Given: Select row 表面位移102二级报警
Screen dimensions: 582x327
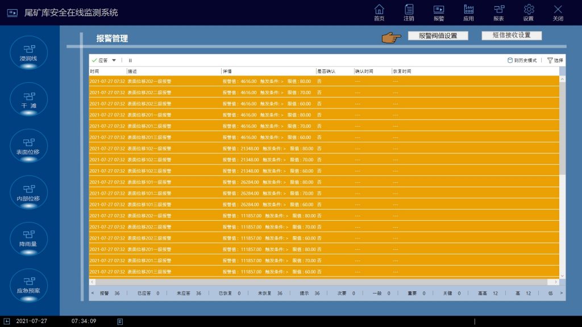Looking at the screenshot, I should [x=324, y=160].
